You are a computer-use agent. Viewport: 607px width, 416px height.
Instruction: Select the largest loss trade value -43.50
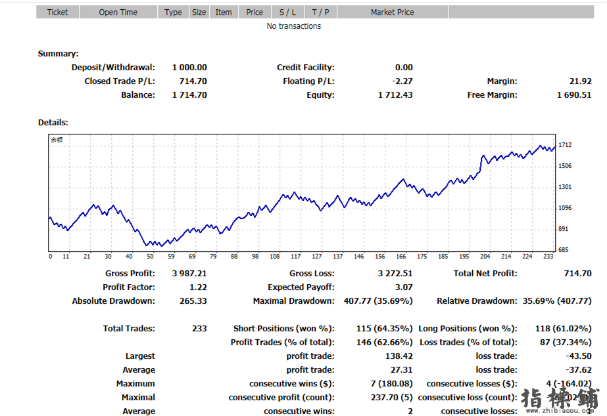click(x=579, y=356)
